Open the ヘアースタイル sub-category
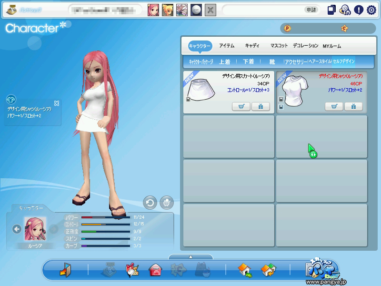Viewport: 381px width, 286px height. pos(320,61)
